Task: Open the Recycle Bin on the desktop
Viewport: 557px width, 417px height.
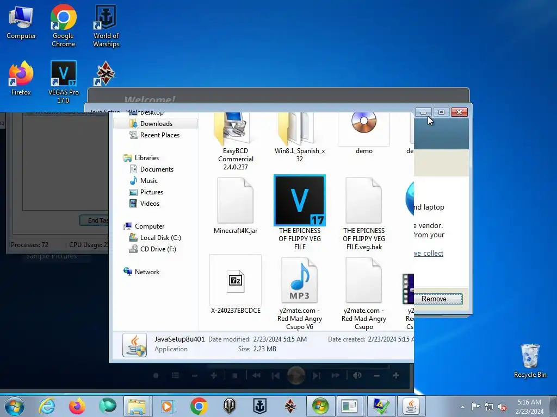Action: (x=530, y=361)
